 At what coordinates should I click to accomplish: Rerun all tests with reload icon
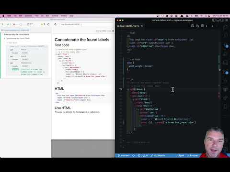(48, 24)
